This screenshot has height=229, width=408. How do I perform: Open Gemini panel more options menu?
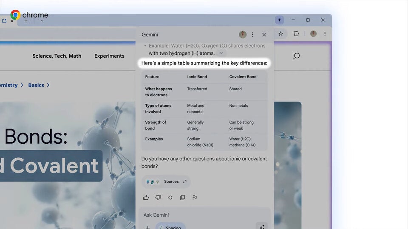click(252, 34)
